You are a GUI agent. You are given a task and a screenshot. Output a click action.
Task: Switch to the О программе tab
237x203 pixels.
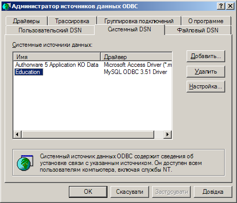(206, 21)
